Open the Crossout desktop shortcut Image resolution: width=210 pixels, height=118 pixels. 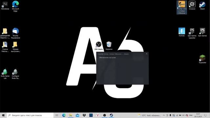point(192,5)
